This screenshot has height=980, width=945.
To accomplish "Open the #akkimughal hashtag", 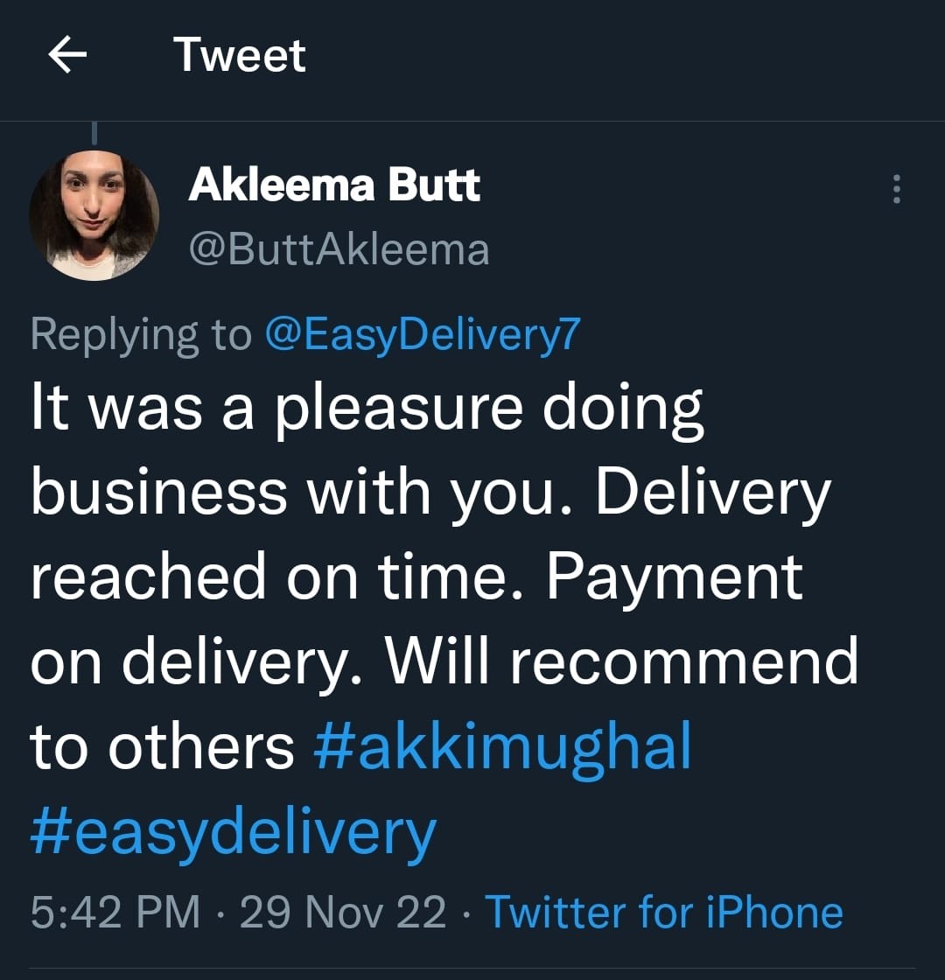I will [x=502, y=745].
